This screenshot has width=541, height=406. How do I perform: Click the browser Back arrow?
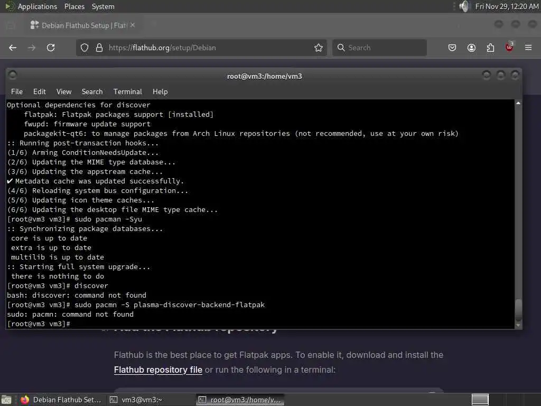pyautogui.click(x=13, y=48)
